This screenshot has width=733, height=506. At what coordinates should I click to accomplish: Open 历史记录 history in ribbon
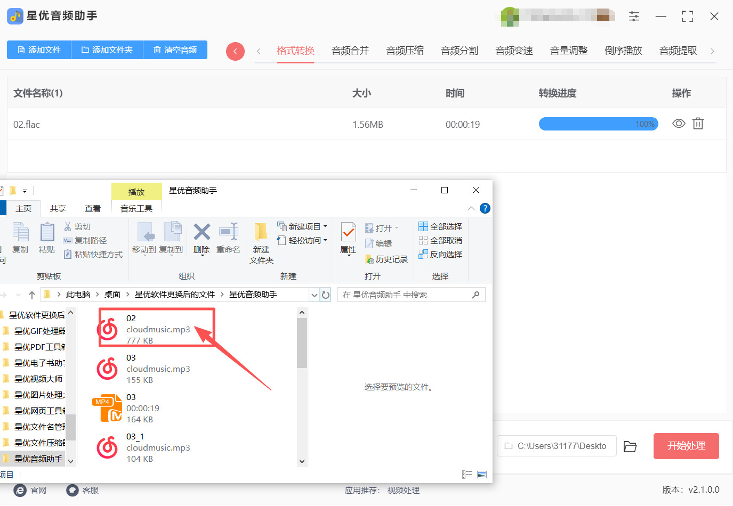pyautogui.click(x=386, y=259)
